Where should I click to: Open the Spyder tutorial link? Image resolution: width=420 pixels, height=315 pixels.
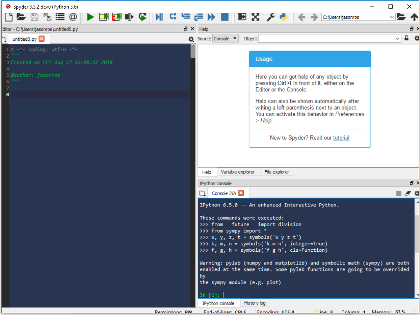(x=341, y=138)
